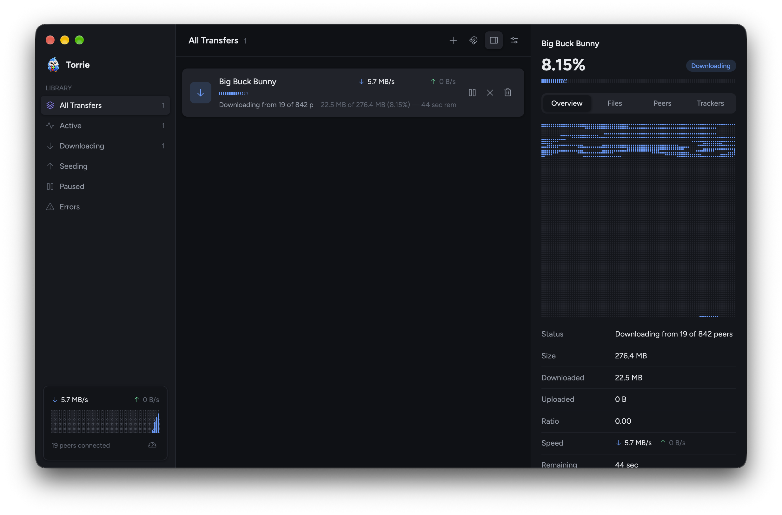Screen dimensions: 782x515
Task: Click the 0 B uploaded value
Action: (x=620, y=399)
